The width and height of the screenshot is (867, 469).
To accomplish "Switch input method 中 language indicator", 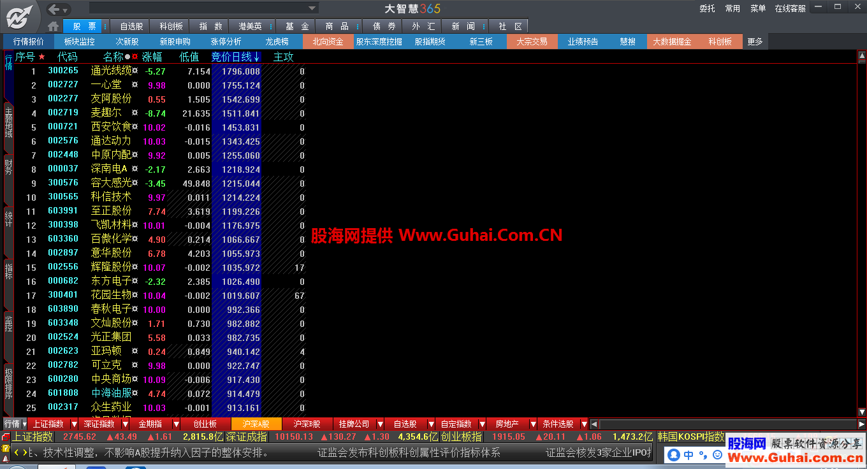I will click(689, 455).
